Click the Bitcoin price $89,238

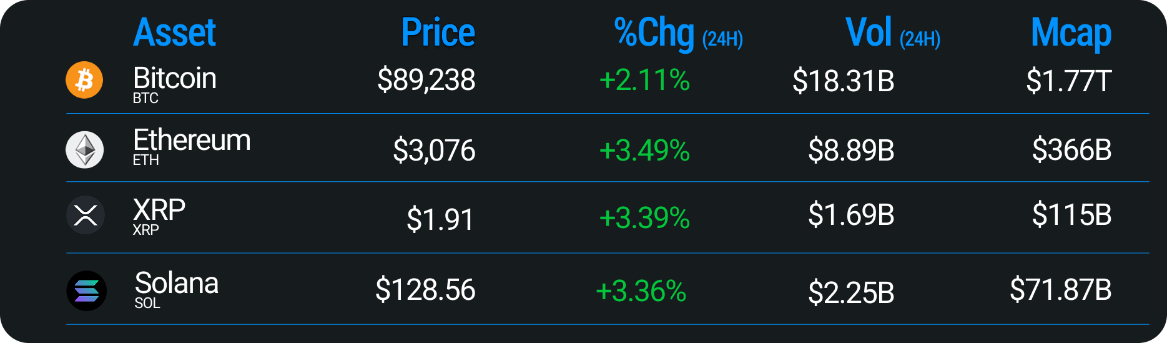(426, 80)
